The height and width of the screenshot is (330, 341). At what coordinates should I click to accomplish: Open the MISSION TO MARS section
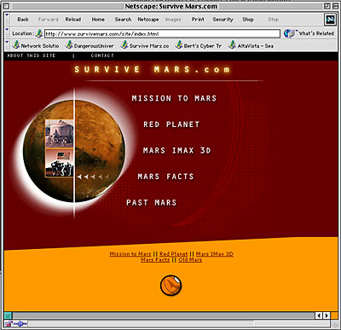[174, 98]
